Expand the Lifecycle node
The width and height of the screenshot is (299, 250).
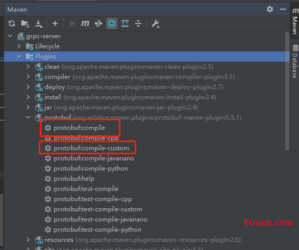tap(19, 46)
